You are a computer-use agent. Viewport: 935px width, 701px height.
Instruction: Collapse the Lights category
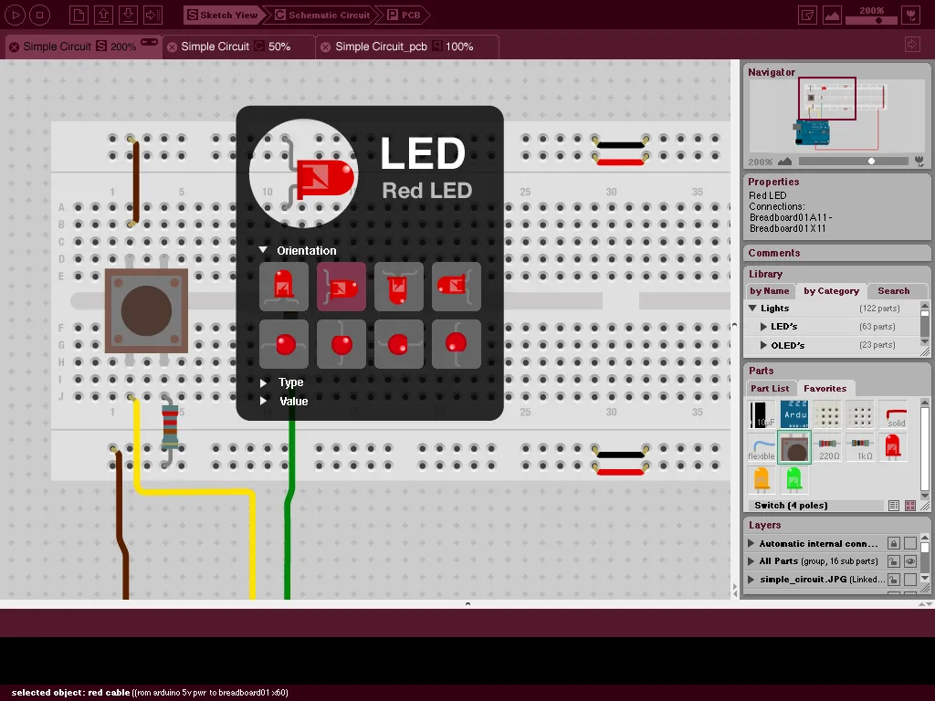752,309
